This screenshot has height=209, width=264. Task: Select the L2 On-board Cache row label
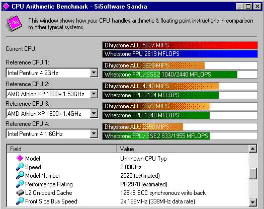(x=49, y=193)
